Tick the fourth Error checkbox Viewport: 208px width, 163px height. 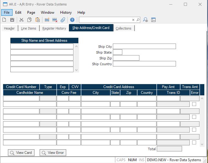click(x=194, y=142)
